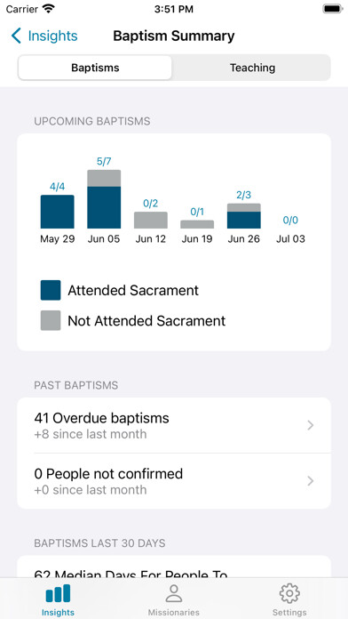The width and height of the screenshot is (348, 619).
Task: Expand the People not confirmed chevron
Action: point(311,481)
